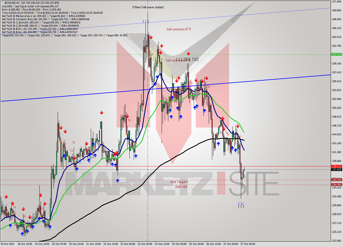
Task: Click the 264.510 price axis label
Action: [x=336, y=37]
